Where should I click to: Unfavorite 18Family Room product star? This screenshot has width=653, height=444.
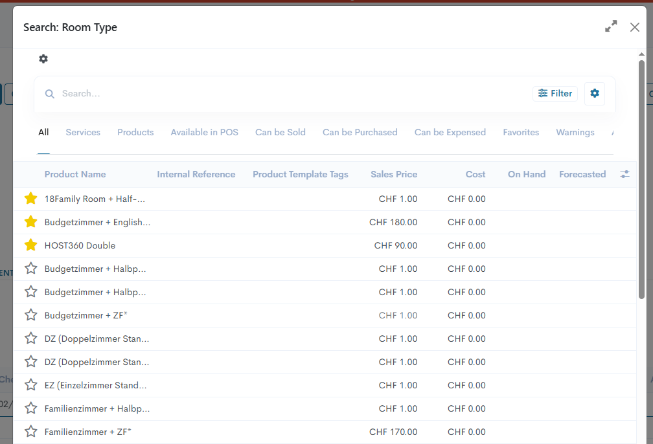point(30,199)
